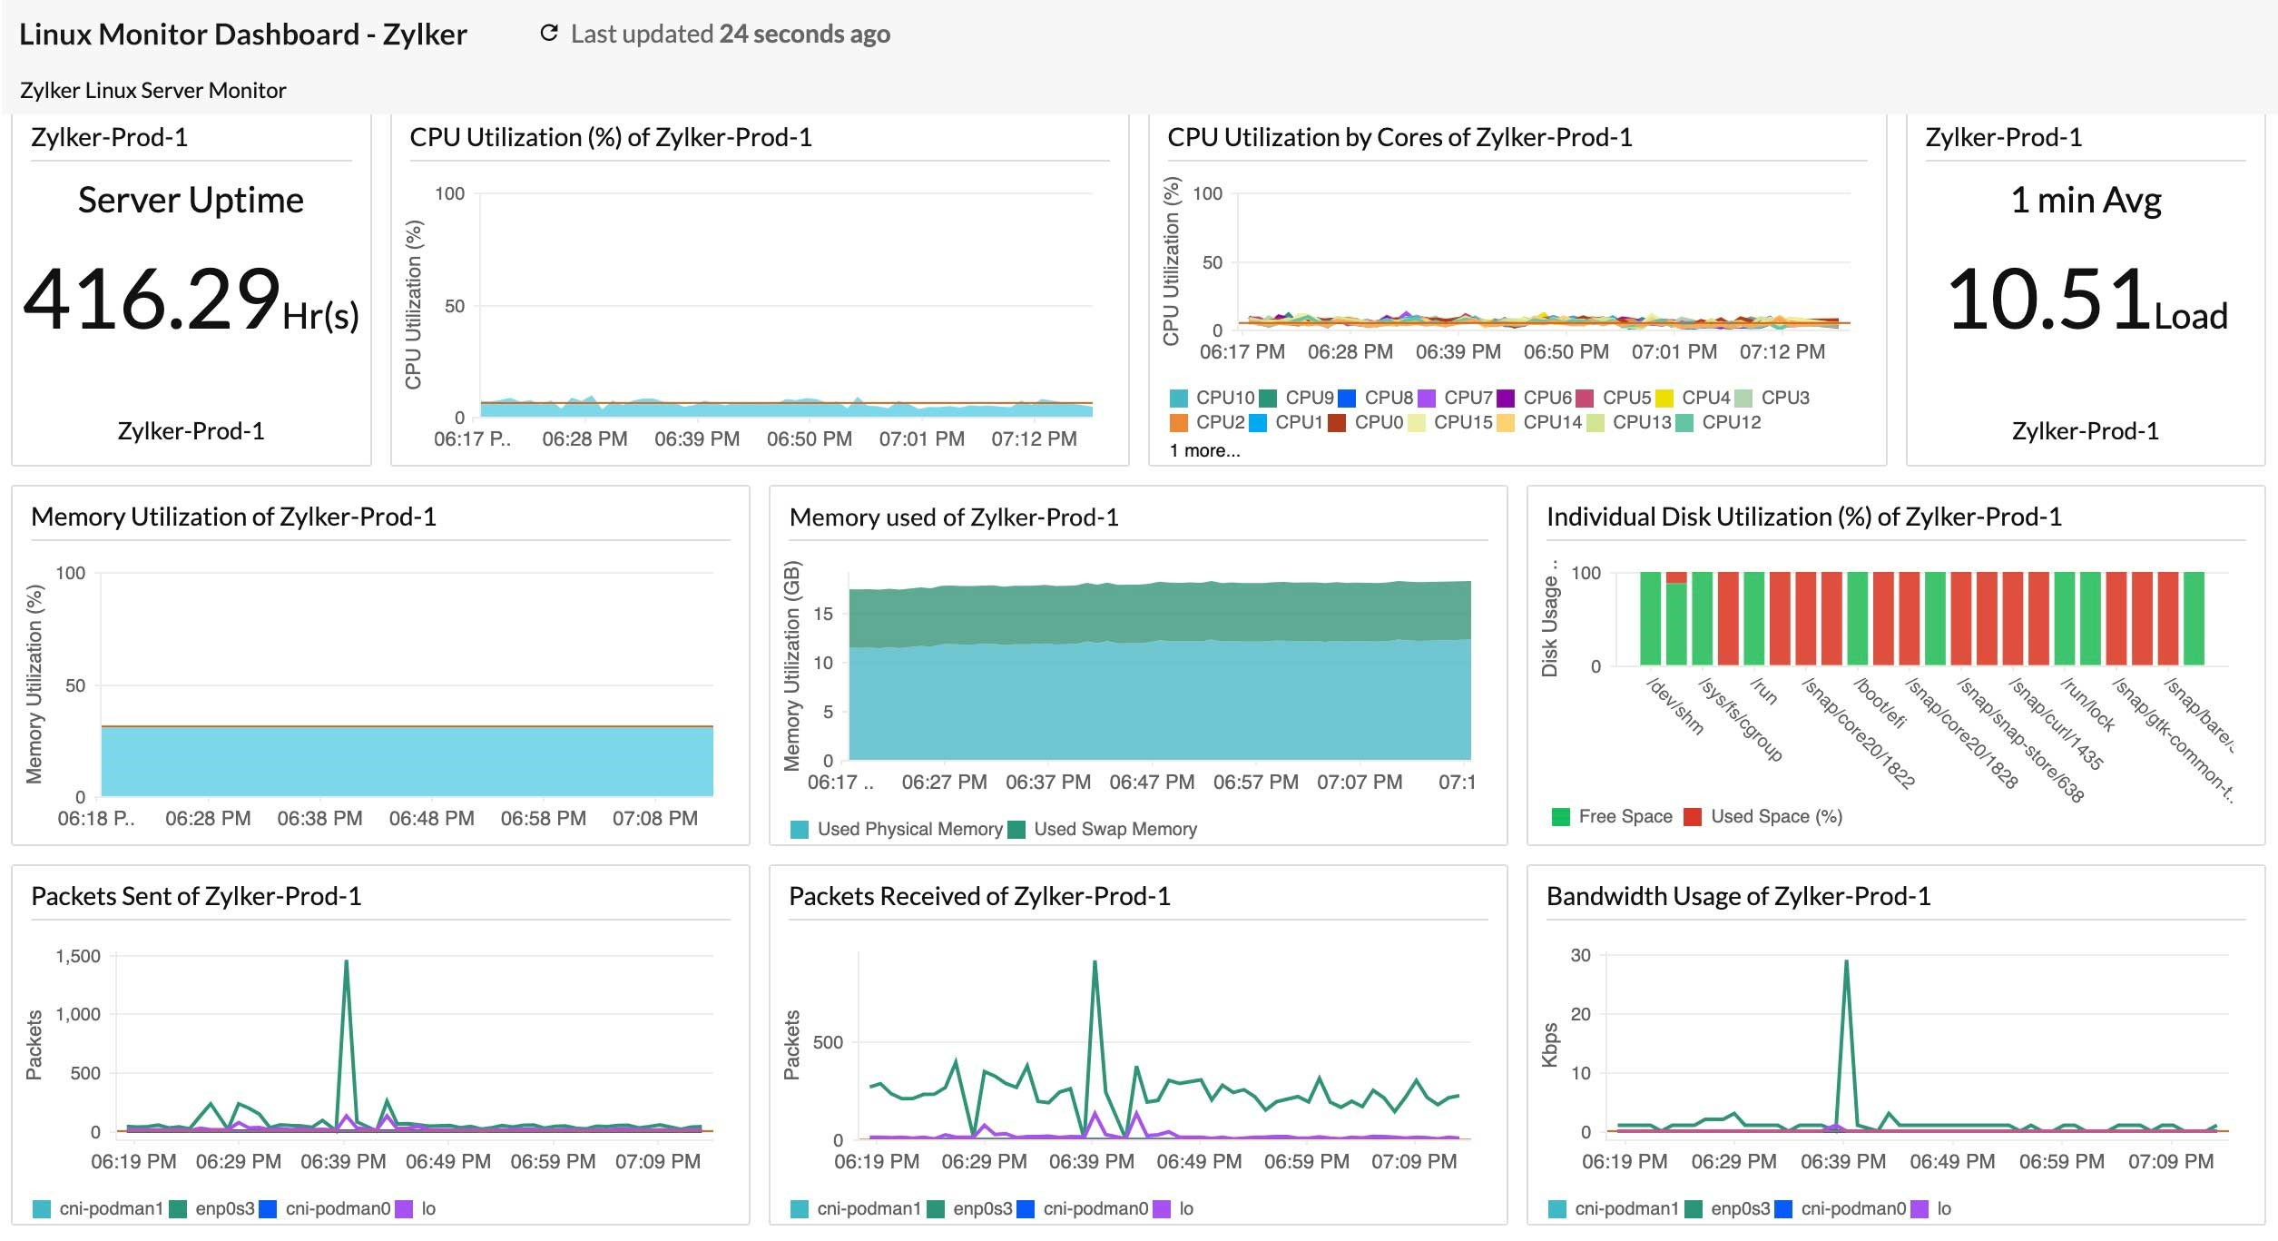Image resolution: width=2278 pixels, height=1241 pixels.
Task: Click the /run/lock disk label
Action: tap(2087, 704)
